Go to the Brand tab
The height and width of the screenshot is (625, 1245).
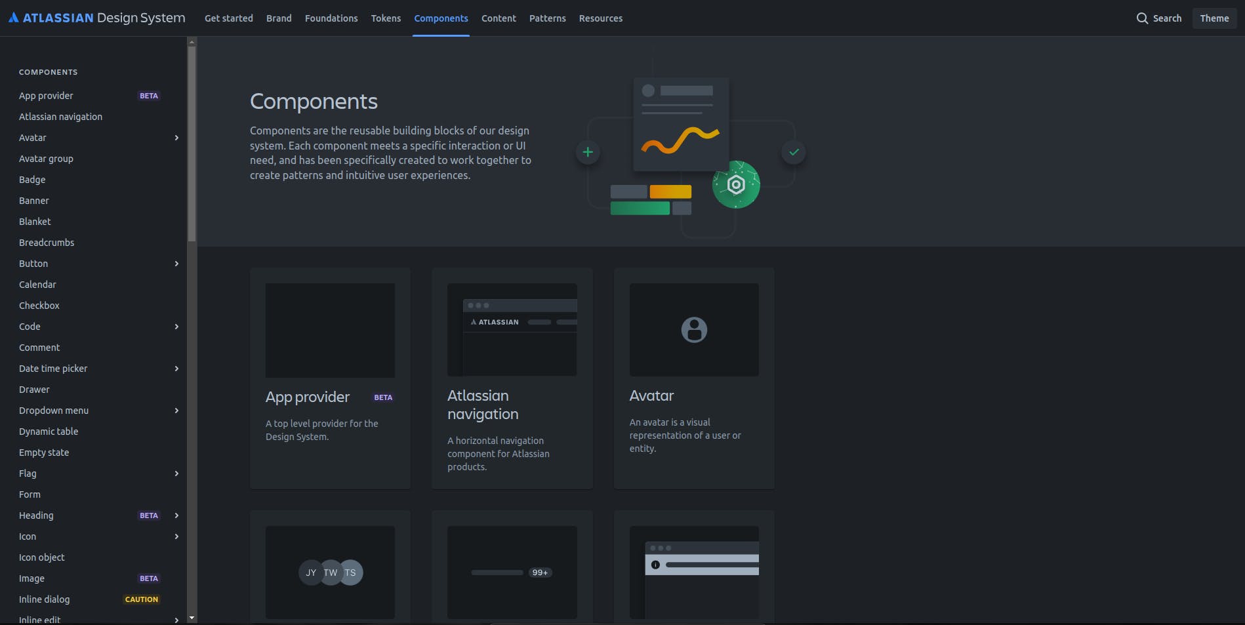tap(279, 18)
